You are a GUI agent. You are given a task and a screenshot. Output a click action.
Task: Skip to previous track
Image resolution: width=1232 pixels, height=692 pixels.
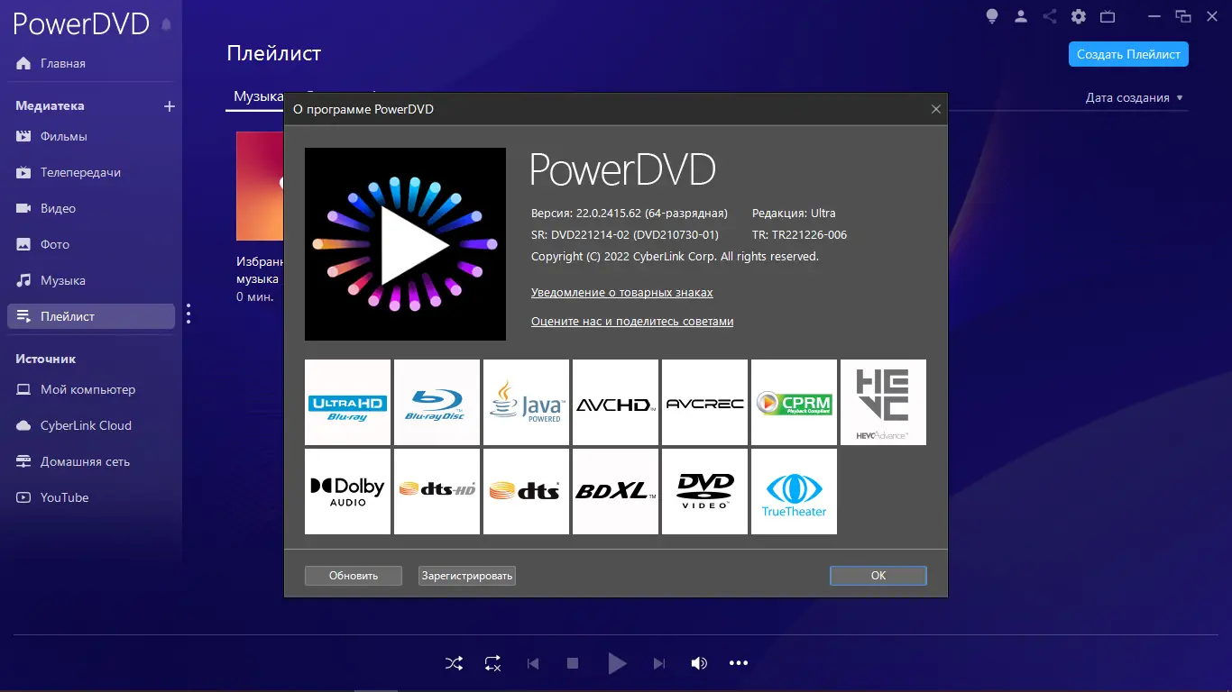coord(533,664)
